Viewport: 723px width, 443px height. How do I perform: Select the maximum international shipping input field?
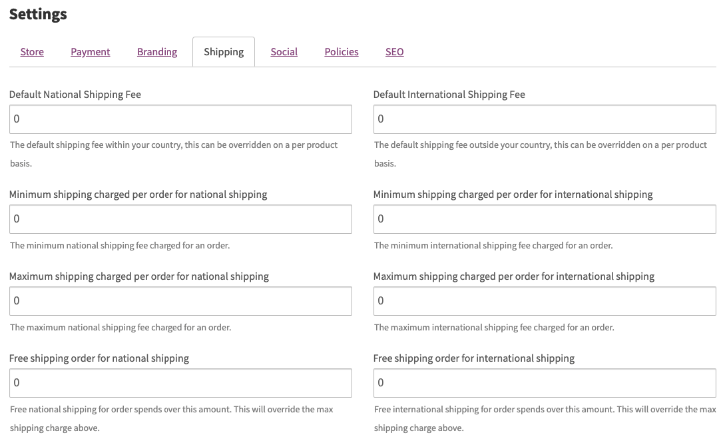click(544, 301)
